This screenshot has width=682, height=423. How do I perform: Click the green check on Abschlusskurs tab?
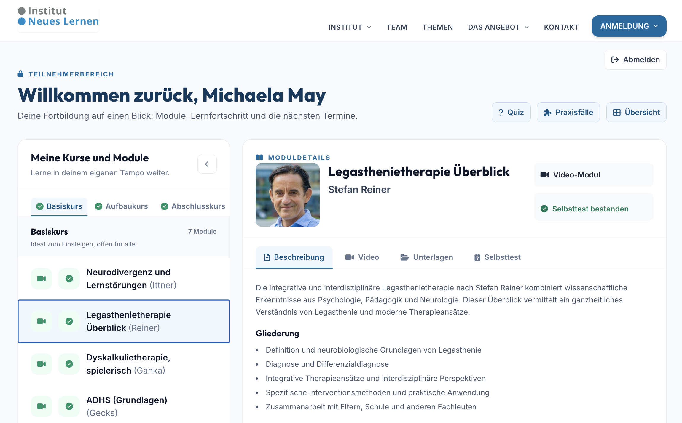[164, 206]
